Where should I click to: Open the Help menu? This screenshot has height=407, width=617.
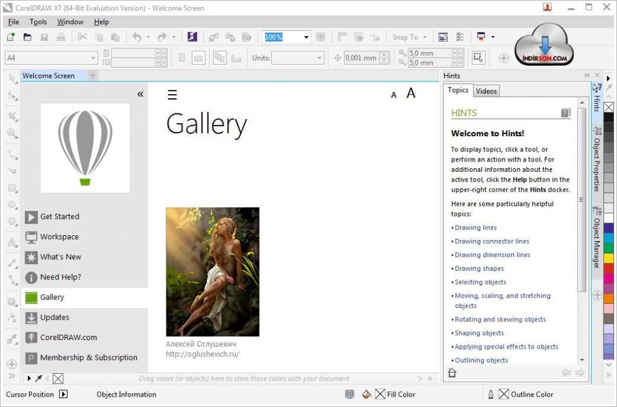(x=101, y=22)
